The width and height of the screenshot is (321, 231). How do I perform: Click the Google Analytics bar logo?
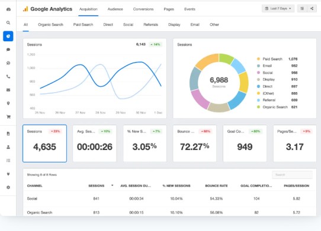[25, 9]
